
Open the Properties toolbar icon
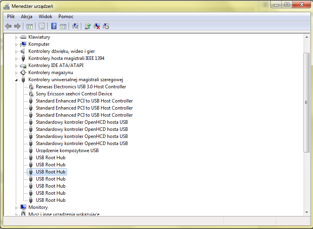click(x=41, y=26)
